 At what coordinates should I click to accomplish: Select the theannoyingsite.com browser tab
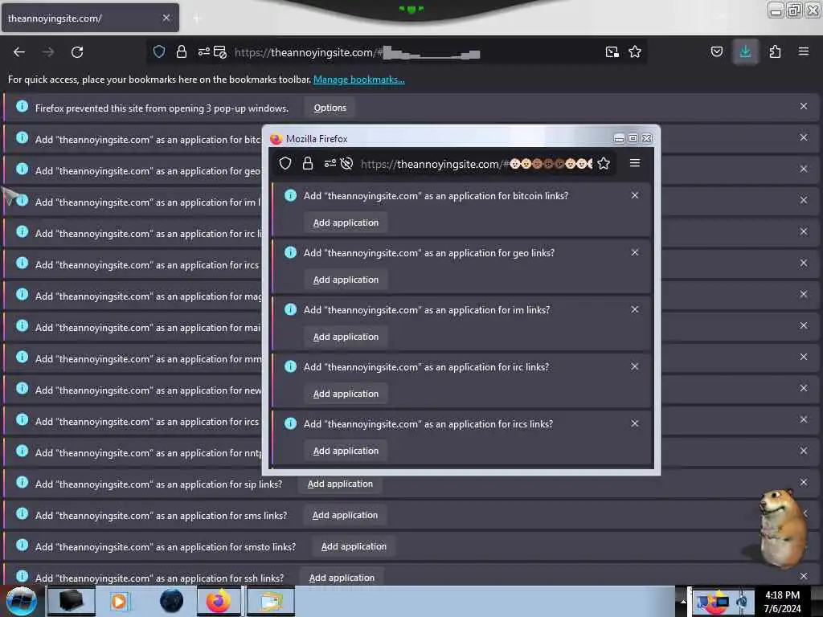(x=90, y=18)
